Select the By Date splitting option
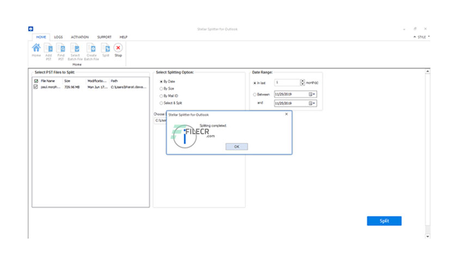The width and height of the screenshot is (455, 263). 161,82
